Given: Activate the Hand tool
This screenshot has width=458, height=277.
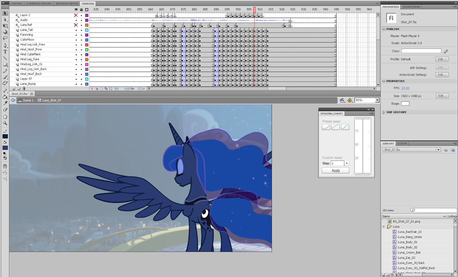Looking at the screenshot, I should coord(5,117).
